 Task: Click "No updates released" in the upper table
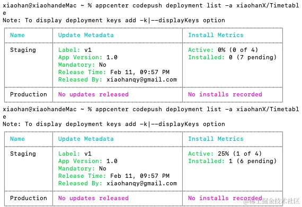[93, 94]
